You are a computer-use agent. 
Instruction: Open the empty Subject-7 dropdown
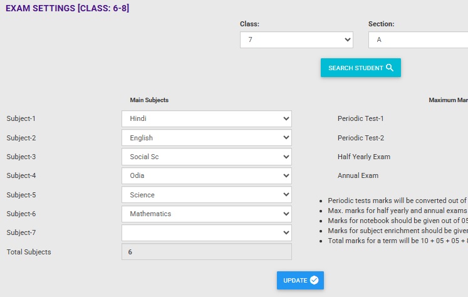point(207,232)
